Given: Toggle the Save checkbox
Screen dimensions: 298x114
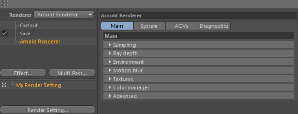Looking at the screenshot, I should pyautogui.click(x=4, y=33).
